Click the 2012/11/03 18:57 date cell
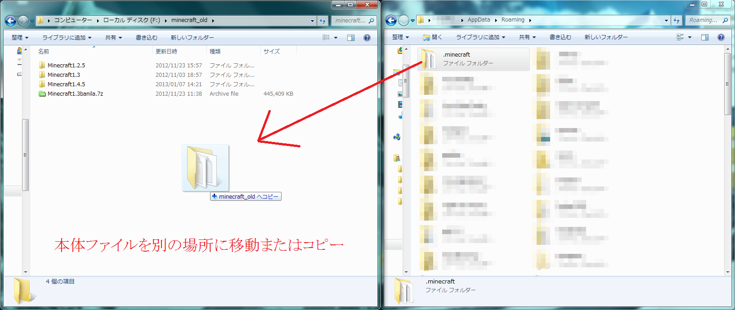 click(179, 75)
